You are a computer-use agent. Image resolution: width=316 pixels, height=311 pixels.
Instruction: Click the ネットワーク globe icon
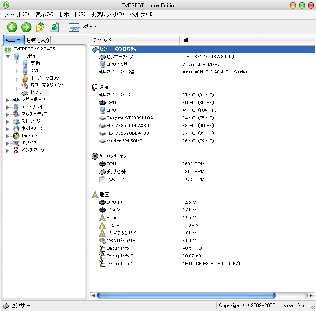tap(16, 128)
